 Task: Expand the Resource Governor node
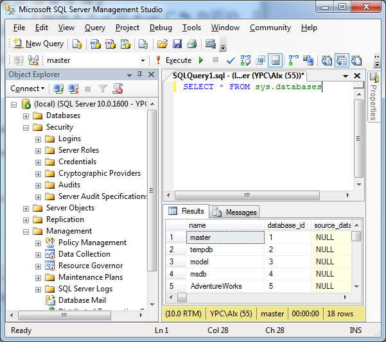(38, 266)
